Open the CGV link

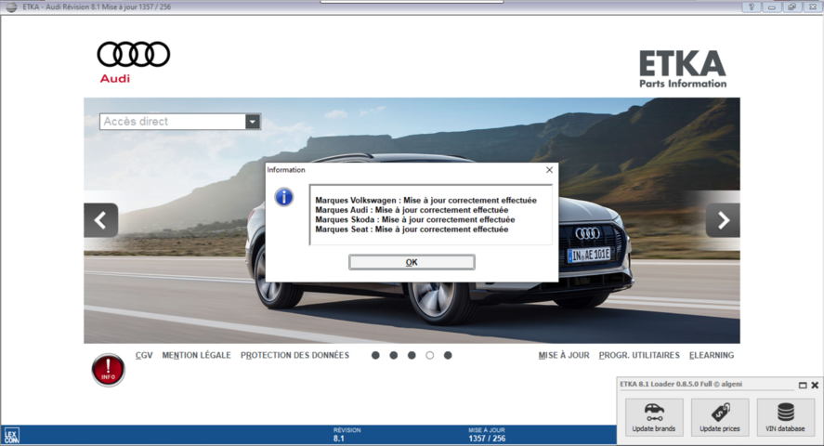144,356
